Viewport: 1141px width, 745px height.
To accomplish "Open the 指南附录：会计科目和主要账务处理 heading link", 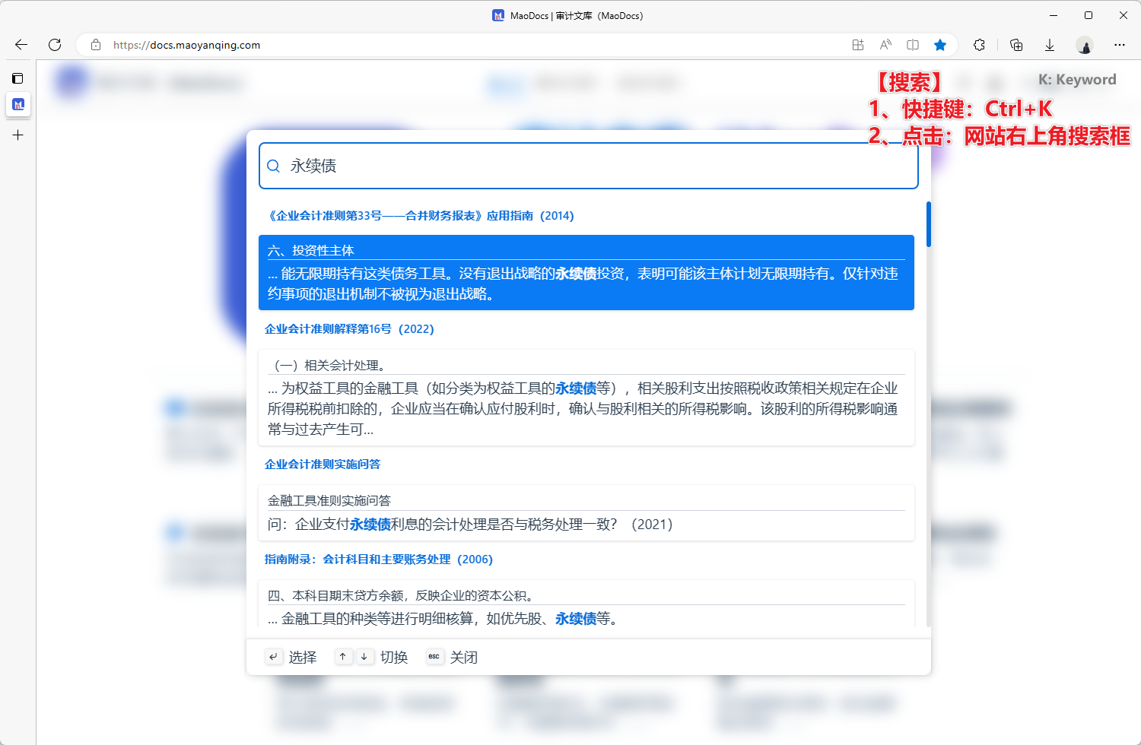I will coord(379,560).
